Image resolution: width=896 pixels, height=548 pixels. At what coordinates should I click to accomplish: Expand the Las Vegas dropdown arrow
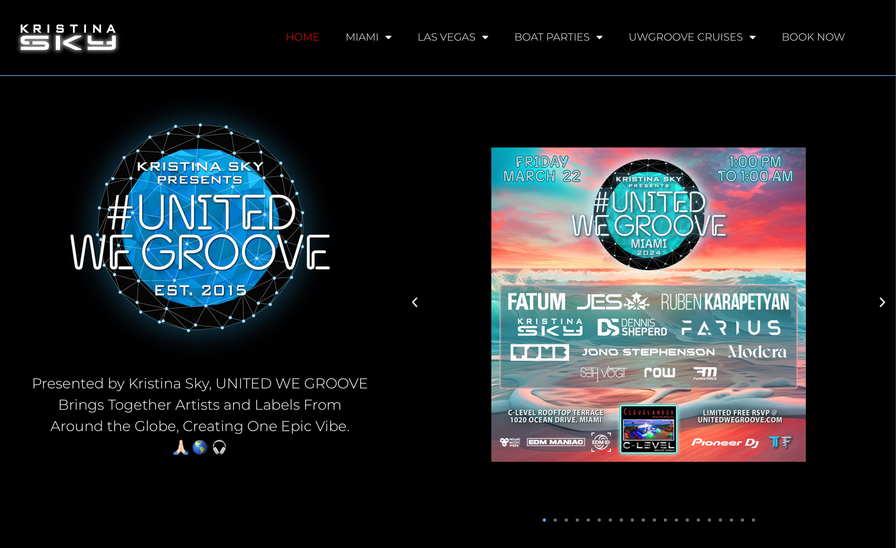coord(485,38)
